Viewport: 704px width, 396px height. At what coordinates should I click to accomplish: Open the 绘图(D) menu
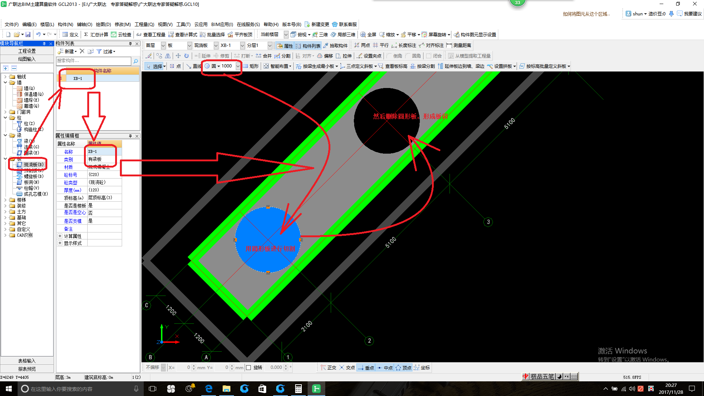click(103, 24)
